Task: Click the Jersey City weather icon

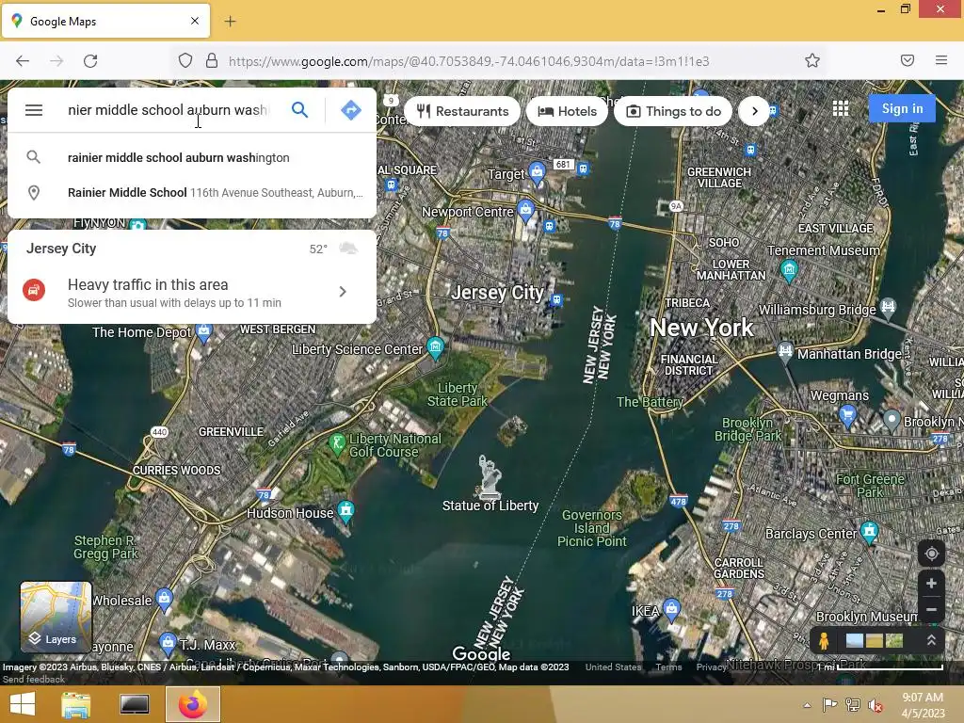Action: point(348,249)
